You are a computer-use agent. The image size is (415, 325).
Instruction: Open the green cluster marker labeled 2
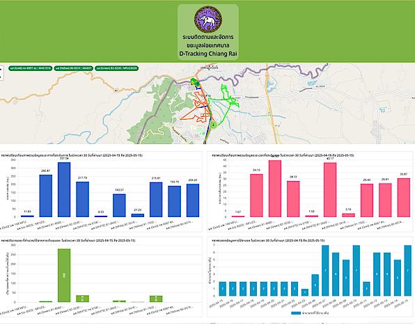coord(213,125)
